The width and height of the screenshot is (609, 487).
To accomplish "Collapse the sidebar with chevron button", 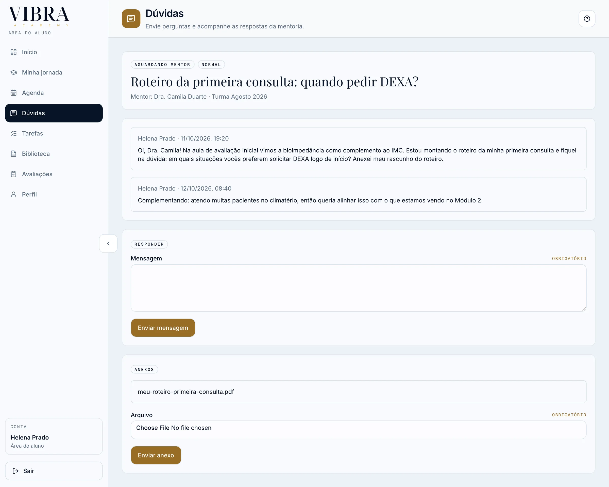I will [x=108, y=243].
